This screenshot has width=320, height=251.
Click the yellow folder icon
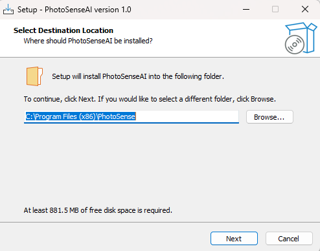(34, 76)
